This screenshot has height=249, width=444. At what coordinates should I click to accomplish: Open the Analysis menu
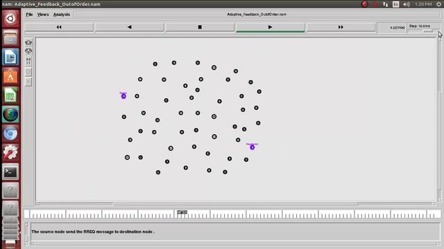coord(62,15)
